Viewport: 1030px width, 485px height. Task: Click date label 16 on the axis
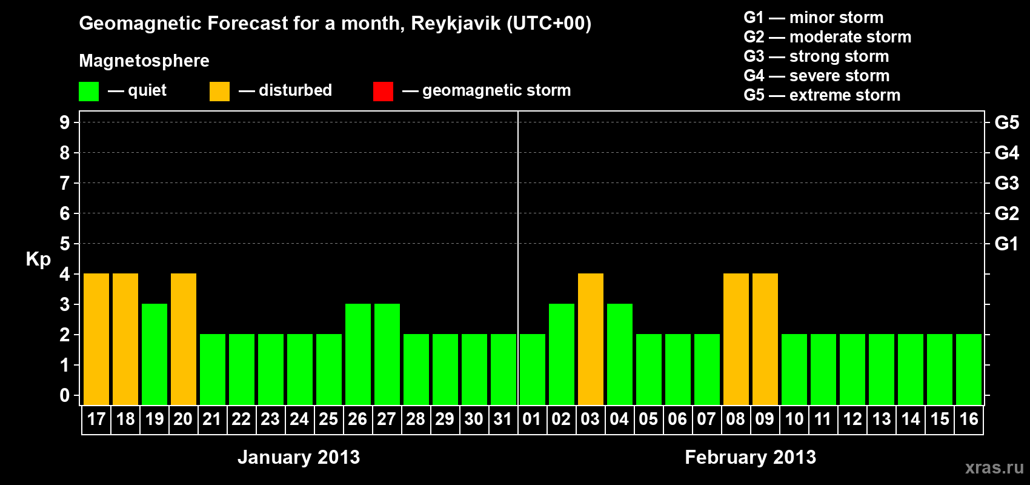pyautogui.click(x=969, y=420)
